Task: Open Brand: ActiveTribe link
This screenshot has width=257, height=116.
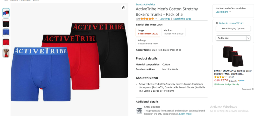Action: [x=145, y=5]
